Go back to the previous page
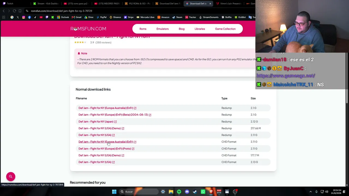 (x=4, y=11)
